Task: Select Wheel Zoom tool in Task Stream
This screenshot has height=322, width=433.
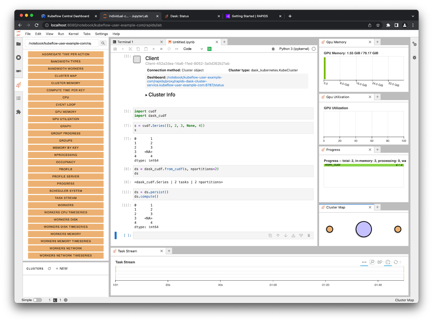Action: (x=380, y=262)
